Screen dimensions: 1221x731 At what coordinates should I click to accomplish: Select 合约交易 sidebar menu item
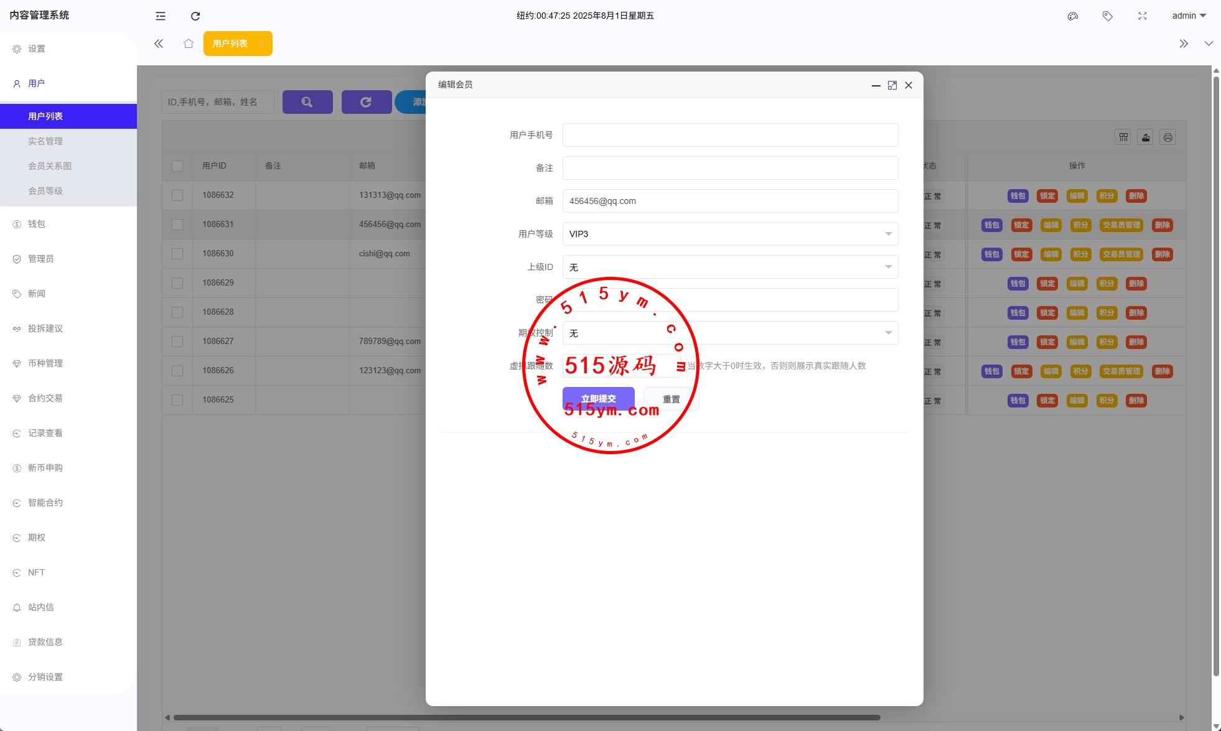pyautogui.click(x=45, y=398)
